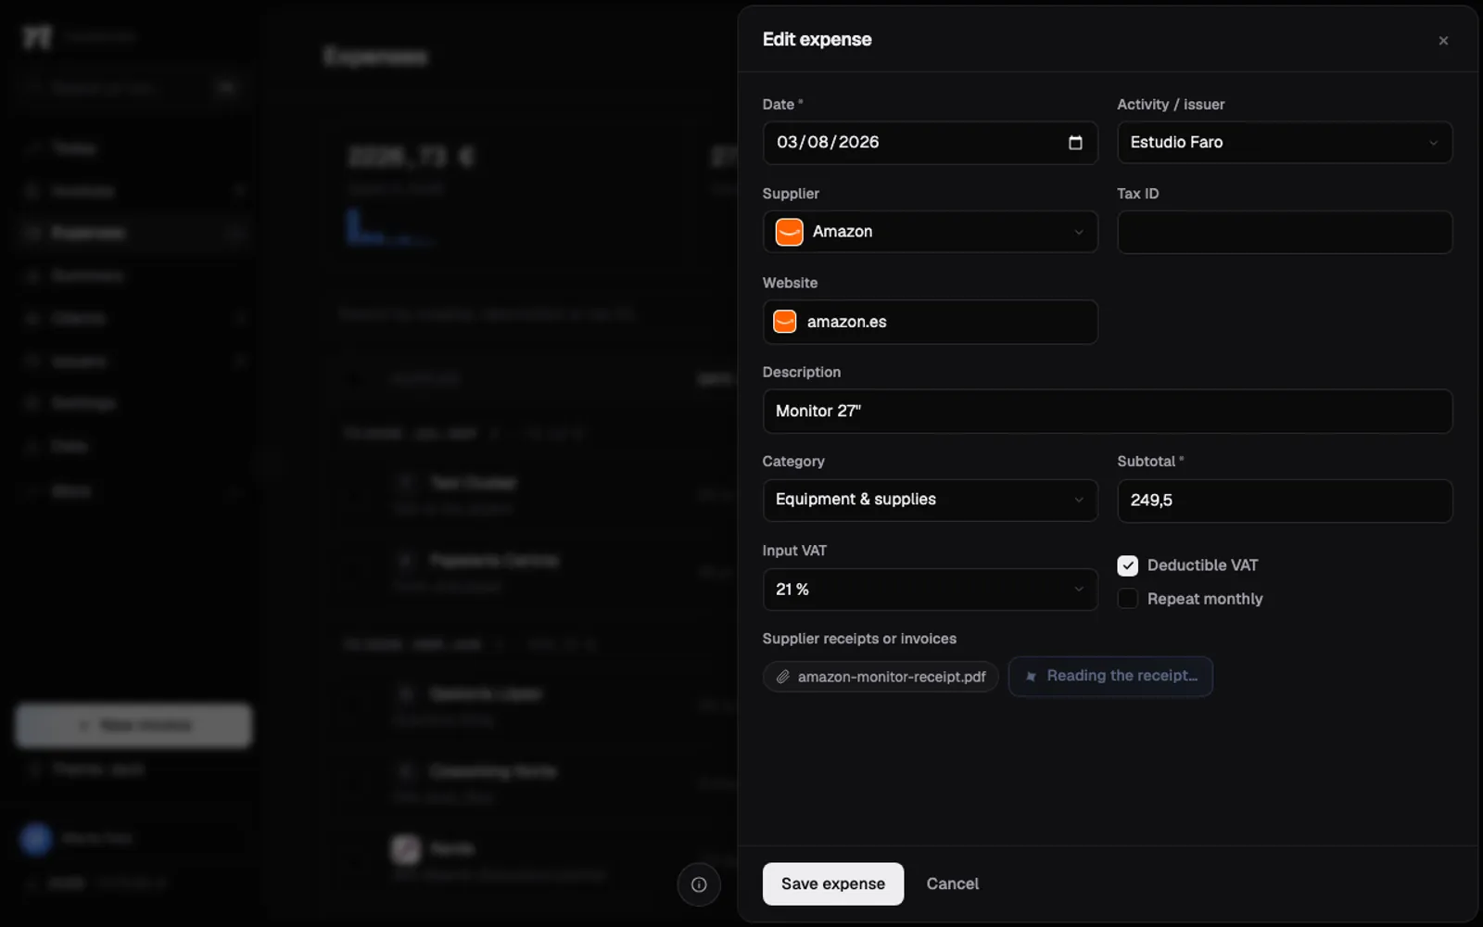Click the Amazon logo in Supplier field
Viewport: 1483px width, 927px height.
pyautogui.click(x=789, y=232)
